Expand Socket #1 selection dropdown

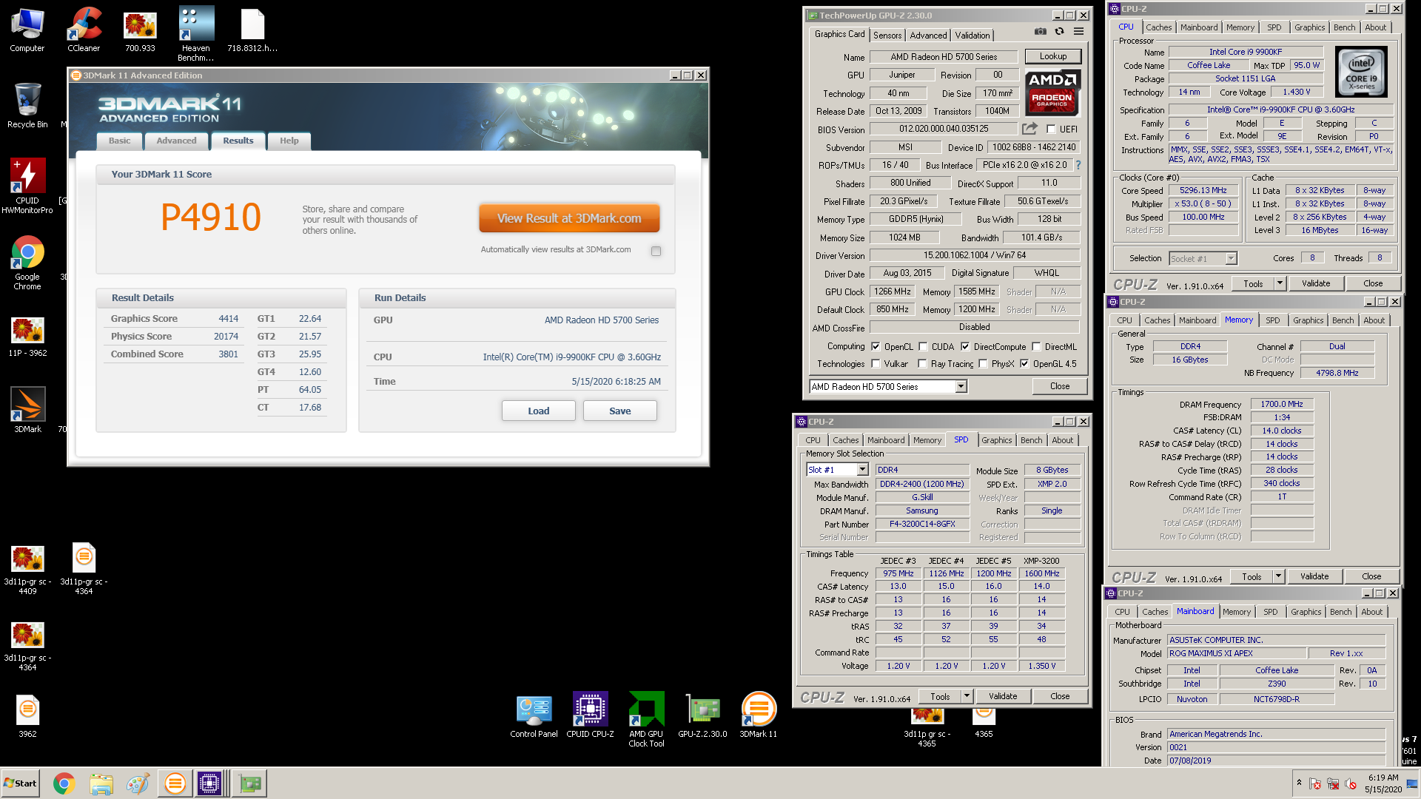pos(1231,258)
